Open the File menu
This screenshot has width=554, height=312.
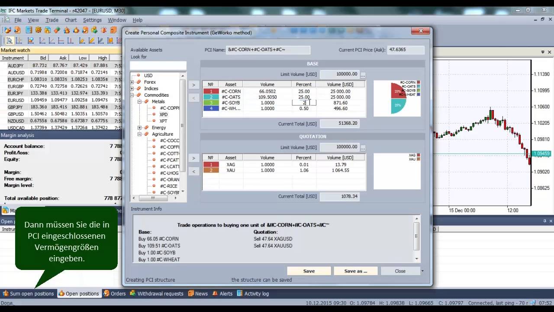point(18,20)
